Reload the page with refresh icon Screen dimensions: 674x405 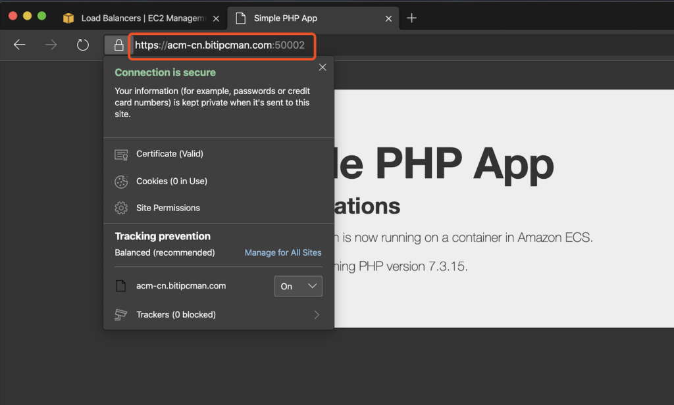[x=82, y=45]
